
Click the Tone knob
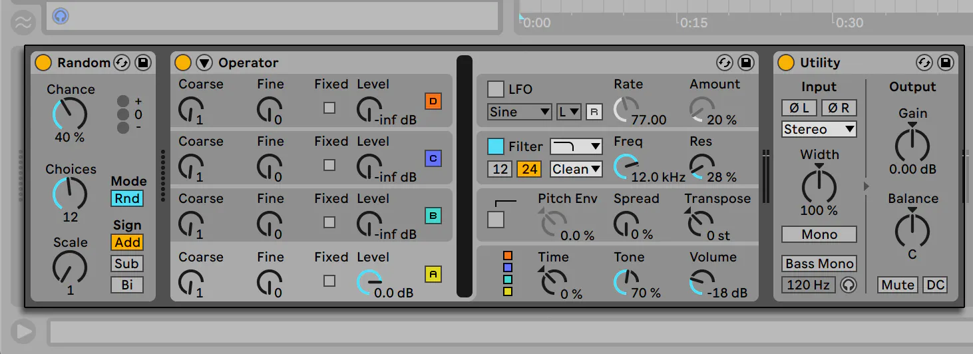click(x=626, y=282)
